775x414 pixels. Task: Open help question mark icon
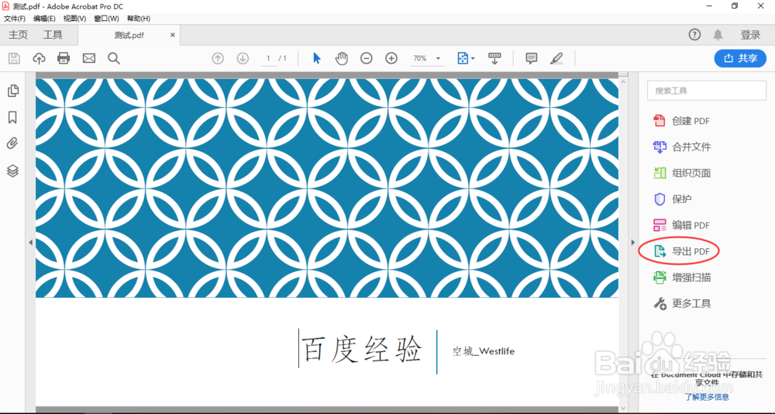(694, 35)
